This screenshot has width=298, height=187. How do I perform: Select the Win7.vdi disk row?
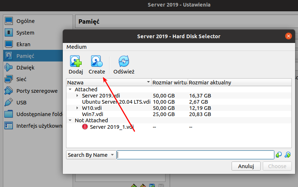[x=179, y=114]
